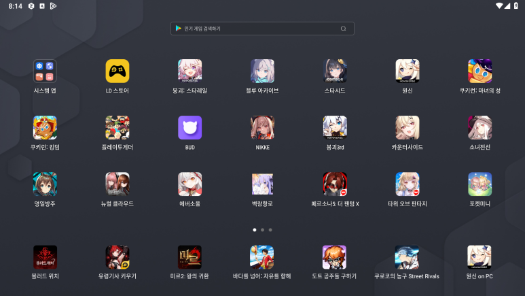Open NIKKE game icon
Image resolution: width=525 pixels, height=296 pixels.
[x=262, y=127]
